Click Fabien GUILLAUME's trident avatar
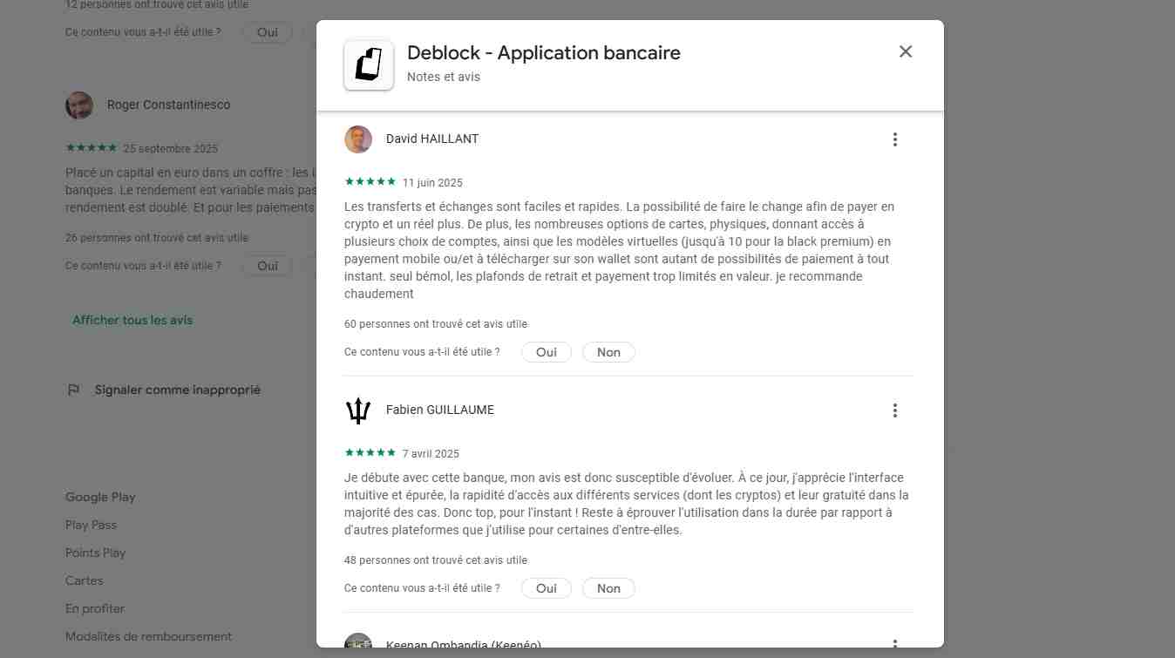 coord(358,410)
